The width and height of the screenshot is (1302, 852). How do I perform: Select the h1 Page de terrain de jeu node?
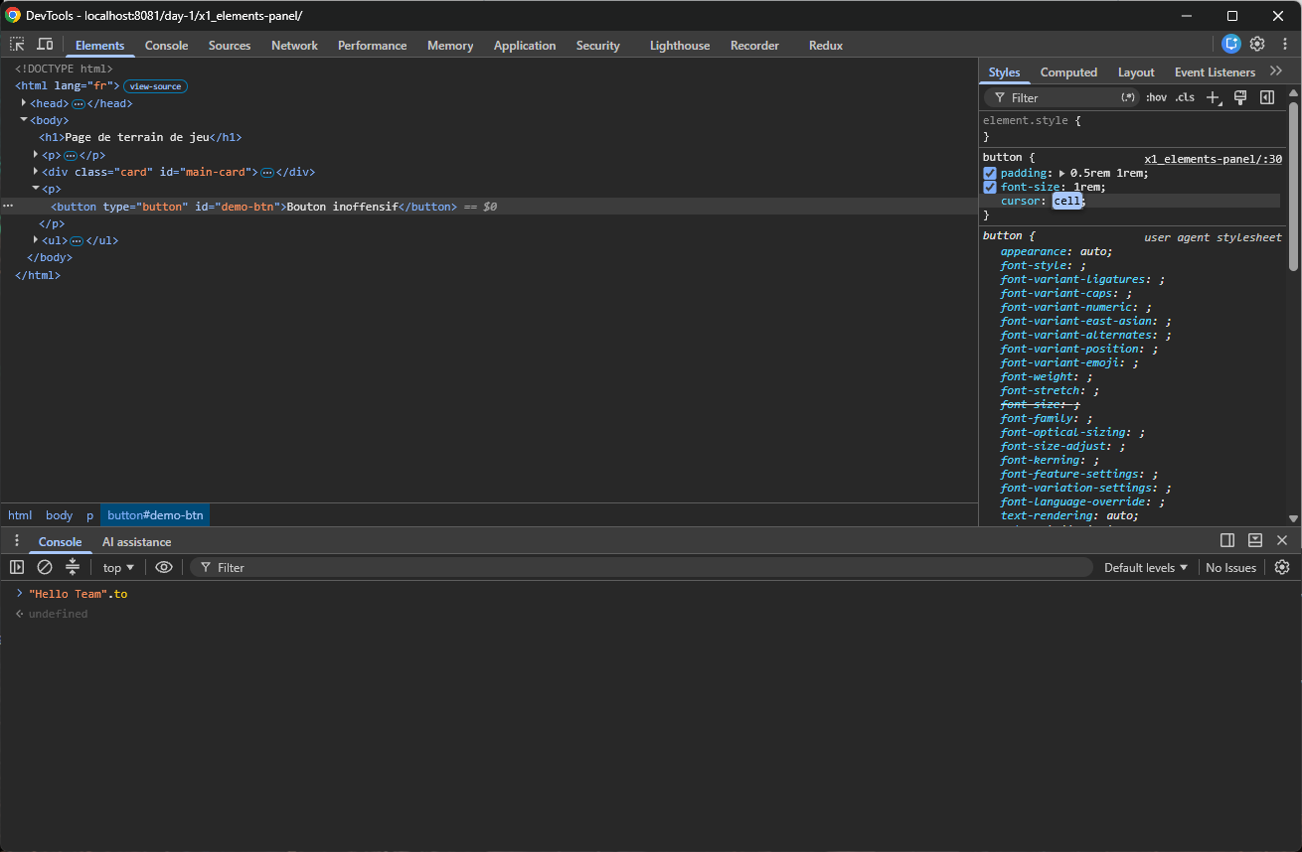click(x=140, y=138)
